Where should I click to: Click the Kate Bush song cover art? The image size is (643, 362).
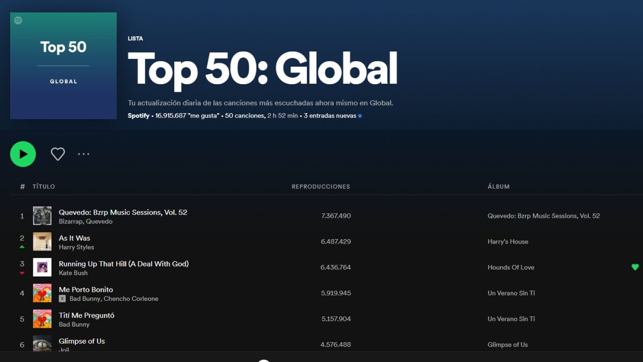tap(42, 267)
